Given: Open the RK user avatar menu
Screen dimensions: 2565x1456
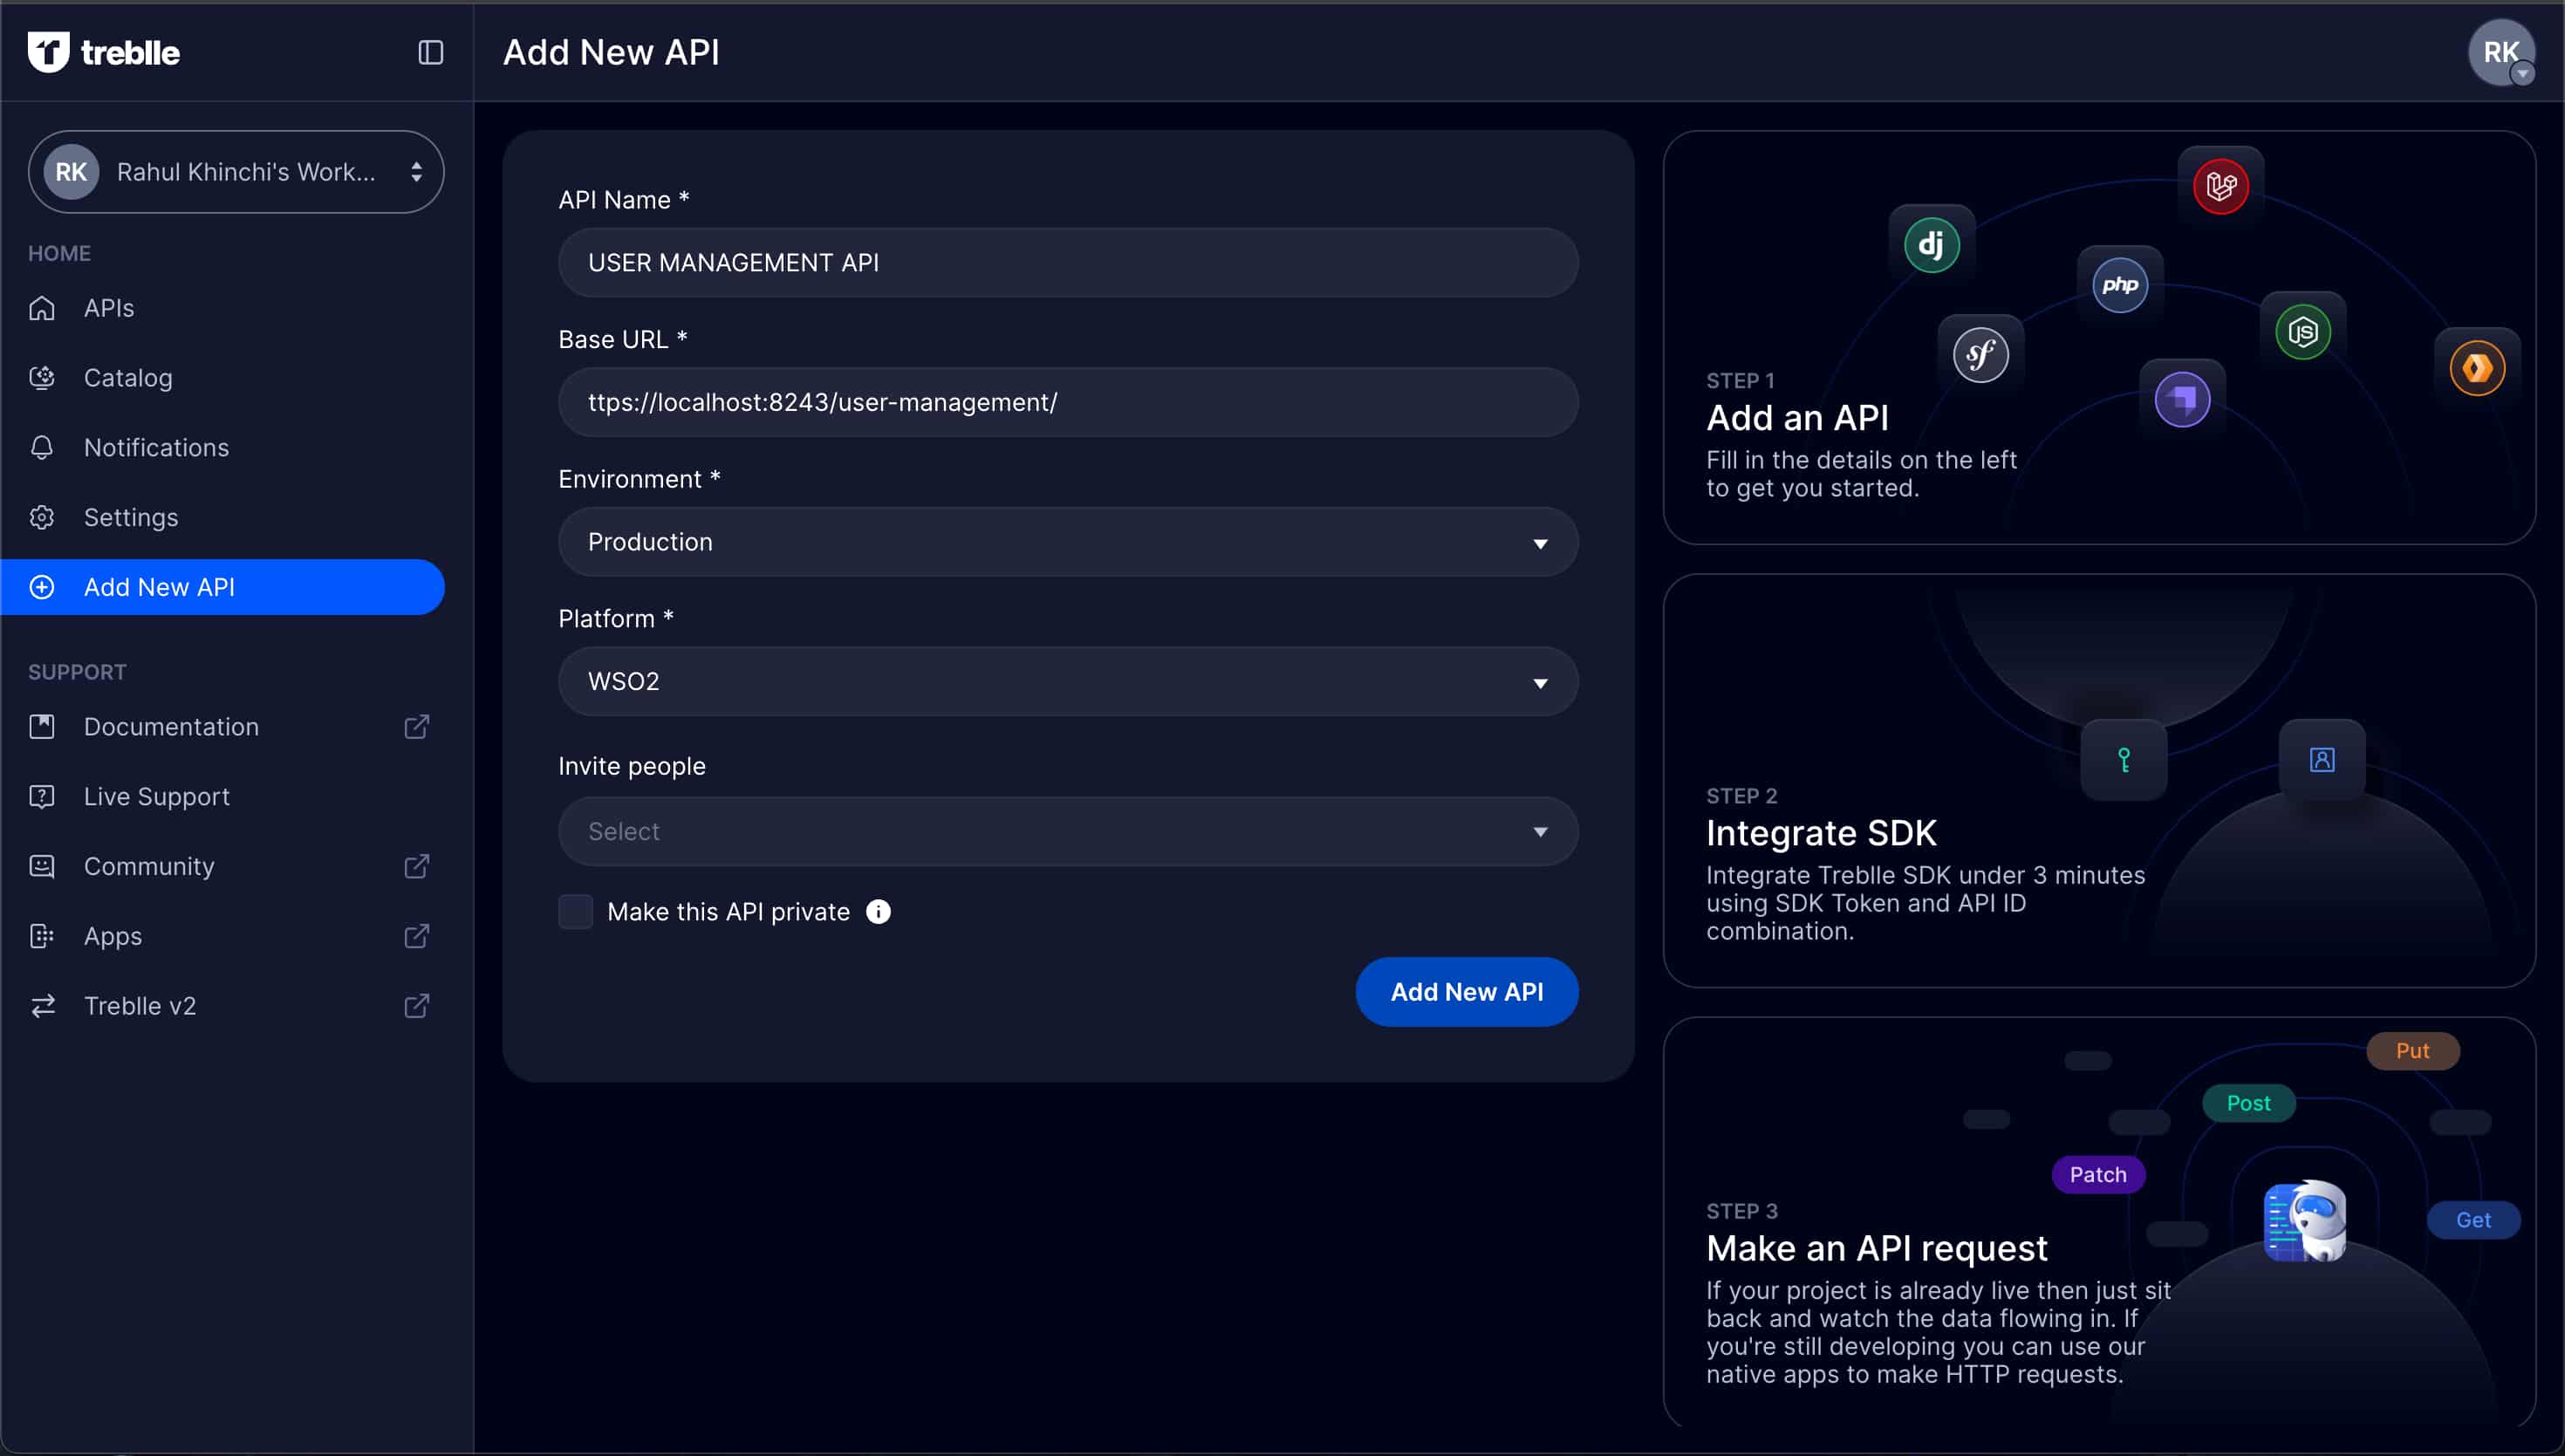Looking at the screenshot, I should pyautogui.click(x=2500, y=52).
